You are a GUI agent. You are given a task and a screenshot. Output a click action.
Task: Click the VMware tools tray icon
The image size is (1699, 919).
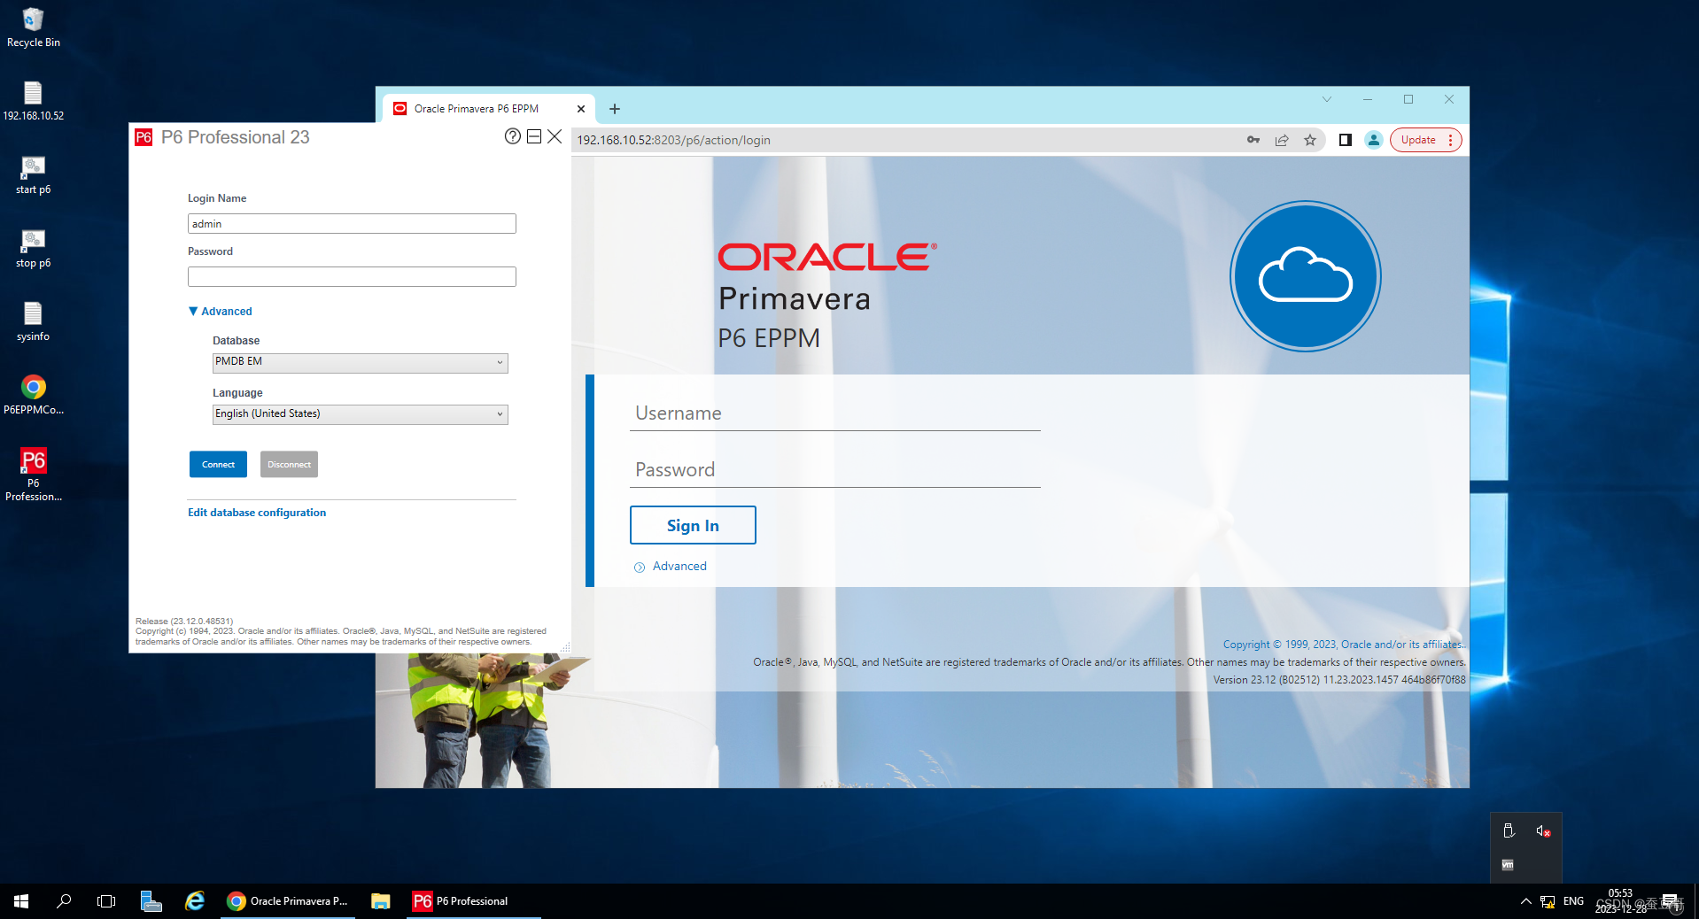[x=1508, y=865]
